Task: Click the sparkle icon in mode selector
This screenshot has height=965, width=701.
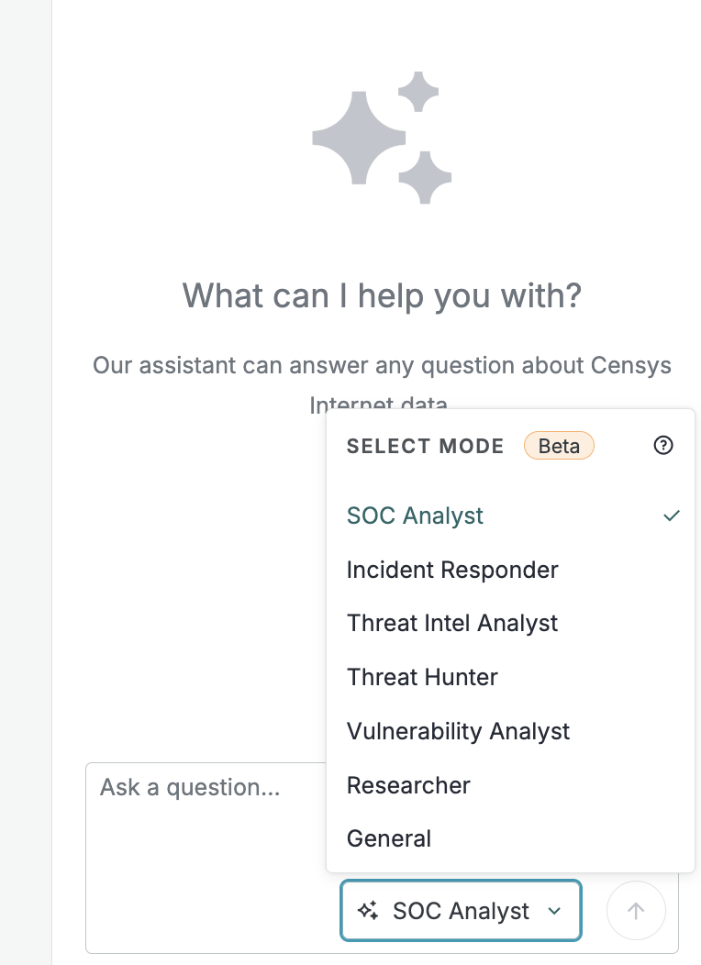Action: (x=368, y=910)
